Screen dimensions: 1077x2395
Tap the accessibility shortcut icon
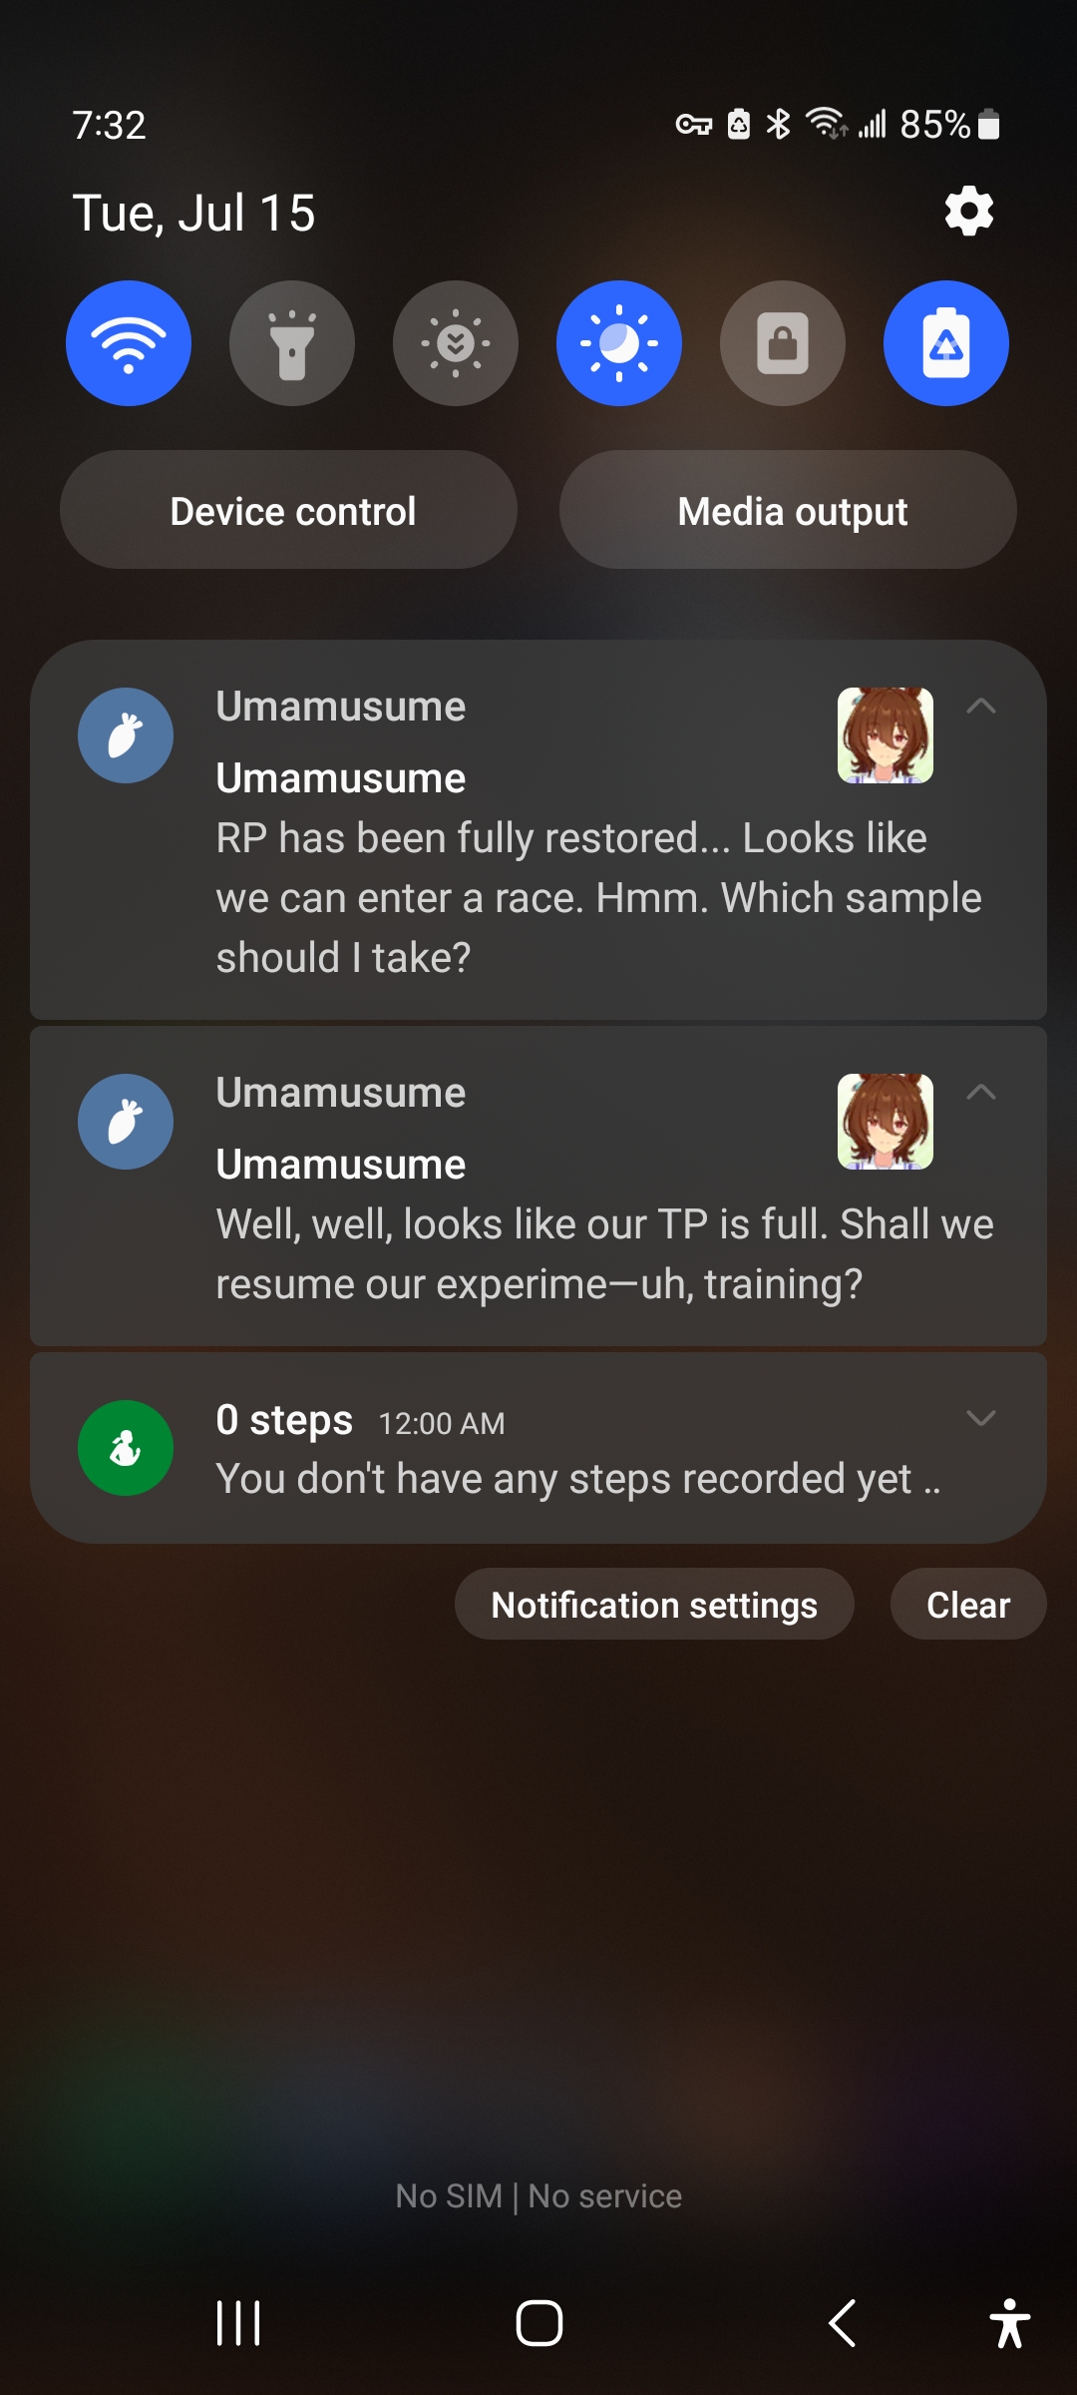click(1009, 2323)
